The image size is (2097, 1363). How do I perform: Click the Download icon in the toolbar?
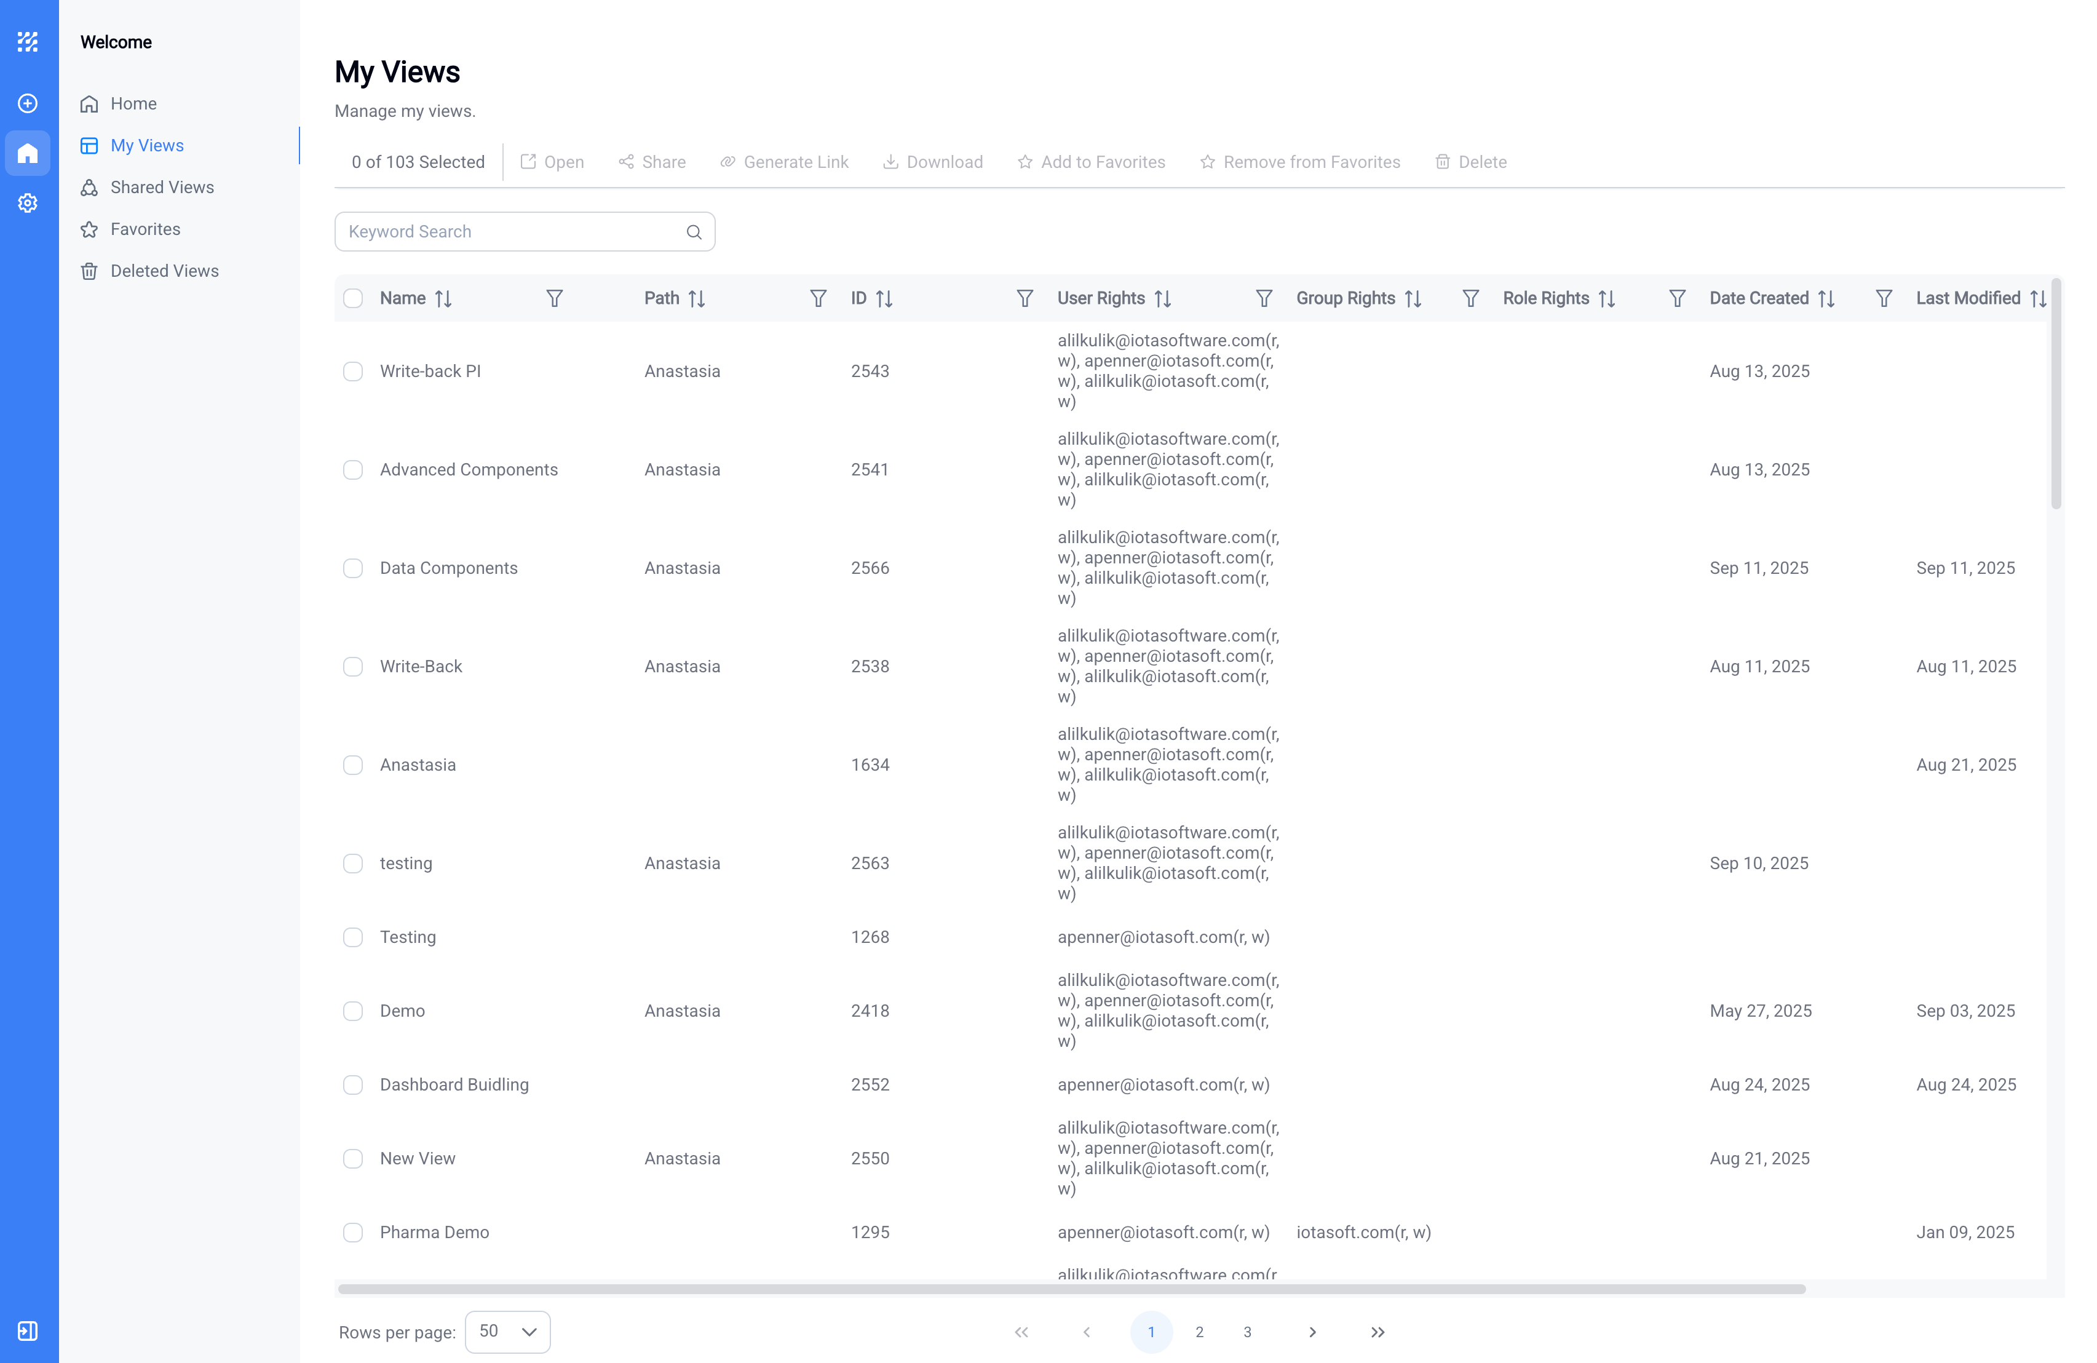point(892,161)
